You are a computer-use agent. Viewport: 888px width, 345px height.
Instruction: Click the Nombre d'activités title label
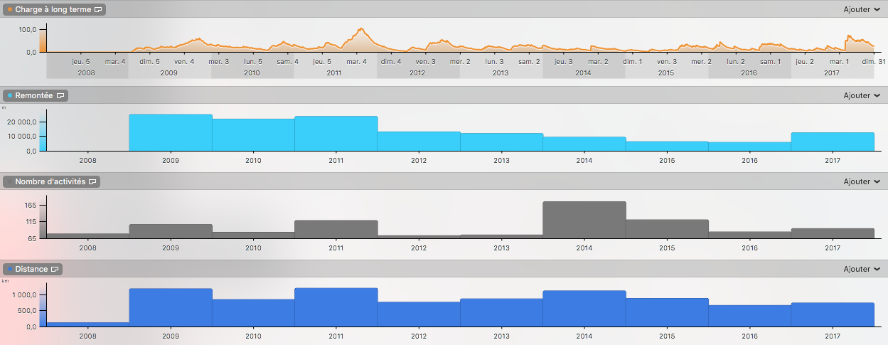tap(50, 182)
